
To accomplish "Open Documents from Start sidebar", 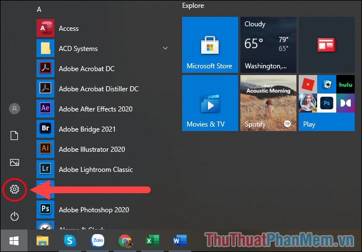I will pos(15,136).
